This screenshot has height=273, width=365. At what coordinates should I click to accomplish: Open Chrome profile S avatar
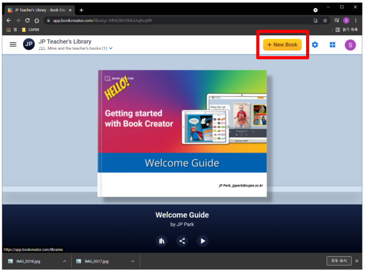pyautogui.click(x=346, y=20)
